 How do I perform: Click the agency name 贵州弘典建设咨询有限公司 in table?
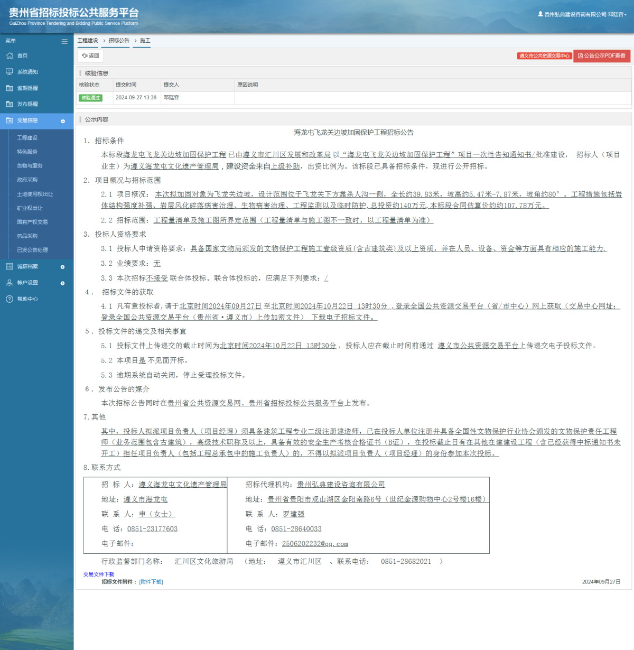[x=341, y=485]
